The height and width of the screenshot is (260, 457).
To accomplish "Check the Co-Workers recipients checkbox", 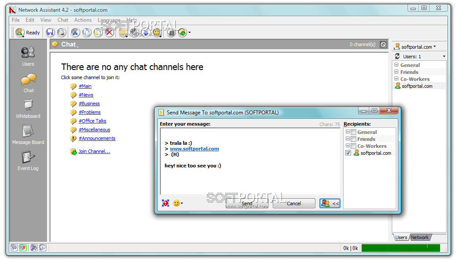I will click(x=353, y=146).
